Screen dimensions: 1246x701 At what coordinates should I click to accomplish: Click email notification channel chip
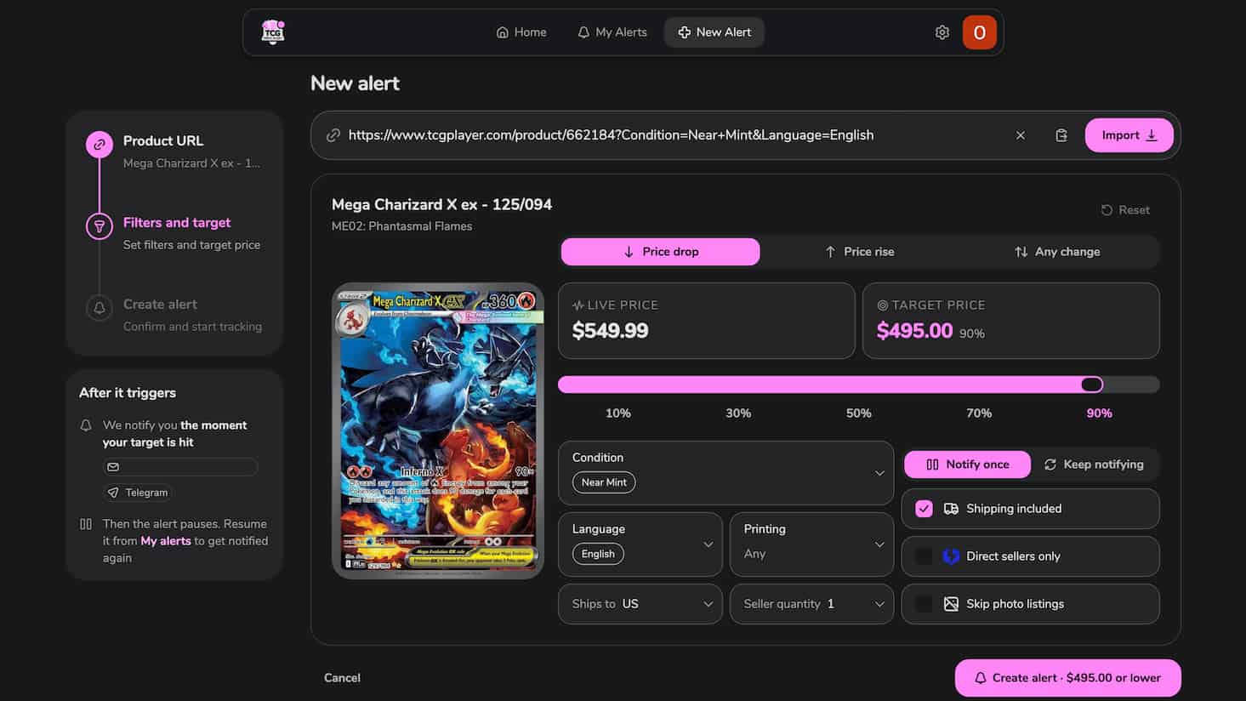point(179,466)
